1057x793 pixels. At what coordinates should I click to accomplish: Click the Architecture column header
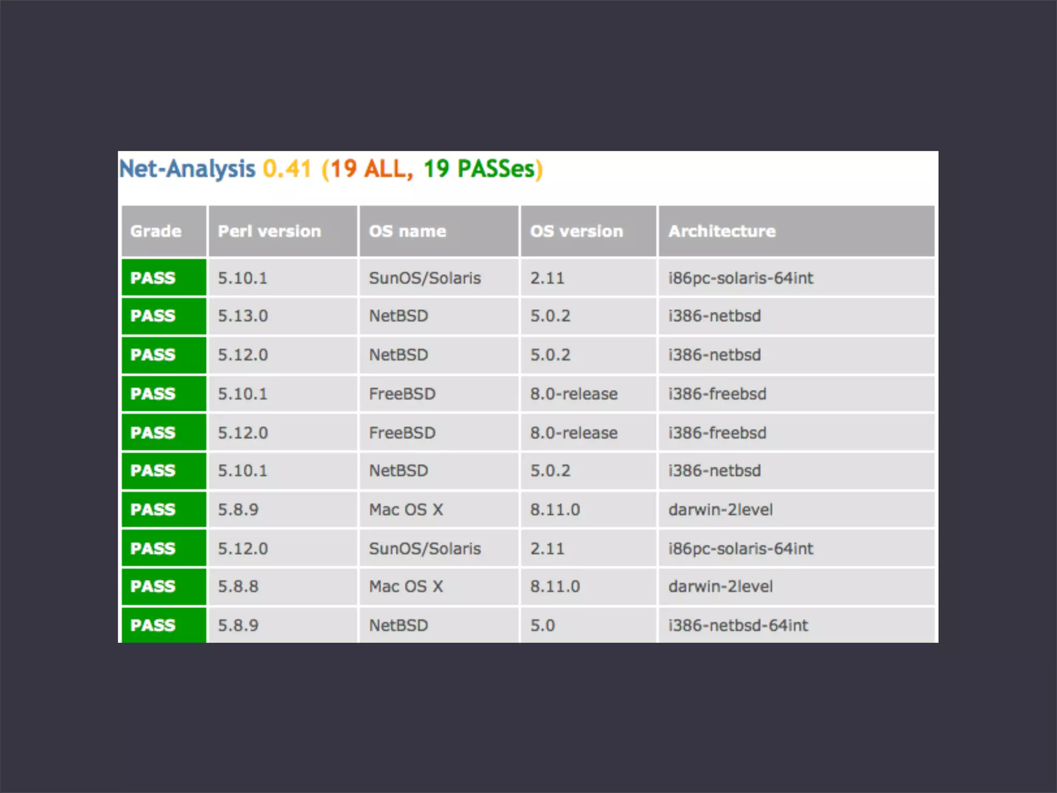722,231
